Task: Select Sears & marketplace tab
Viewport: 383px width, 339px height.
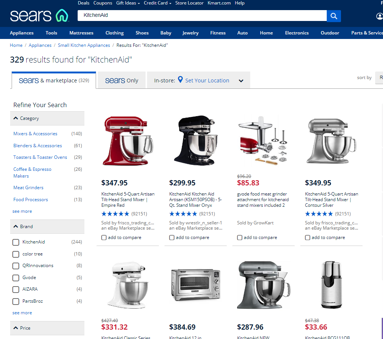Action: pos(54,80)
